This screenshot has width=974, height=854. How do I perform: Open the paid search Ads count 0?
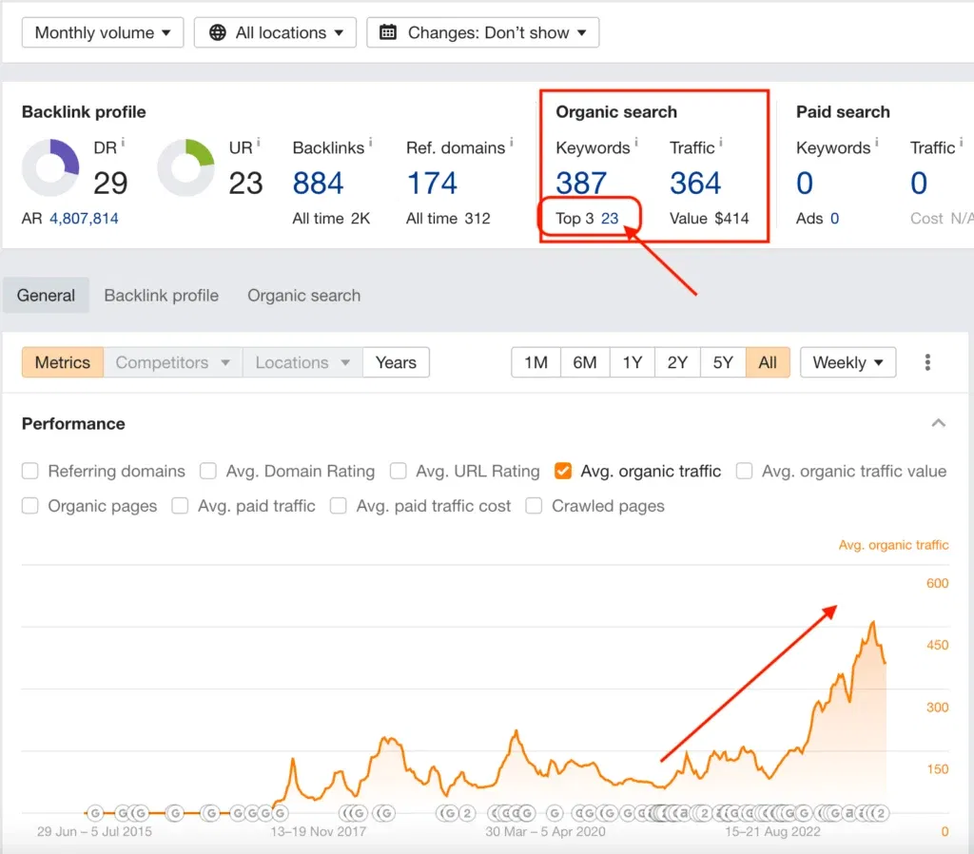pos(834,219)
